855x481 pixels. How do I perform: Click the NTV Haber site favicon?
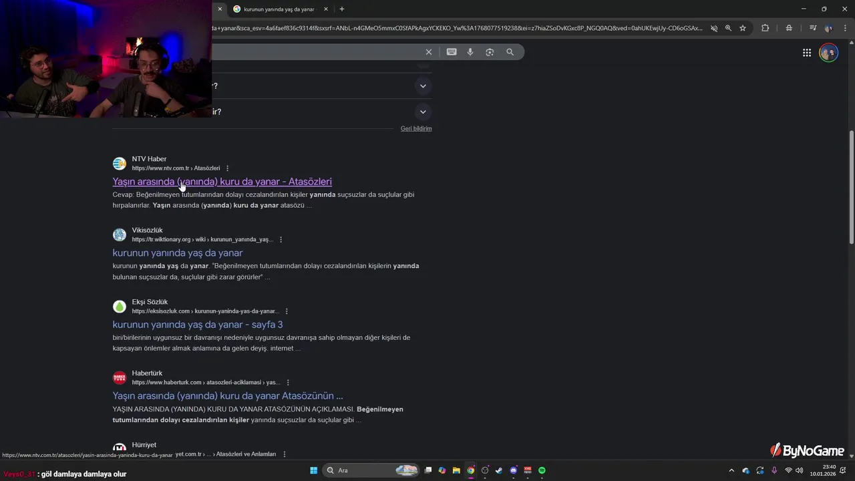120,164
